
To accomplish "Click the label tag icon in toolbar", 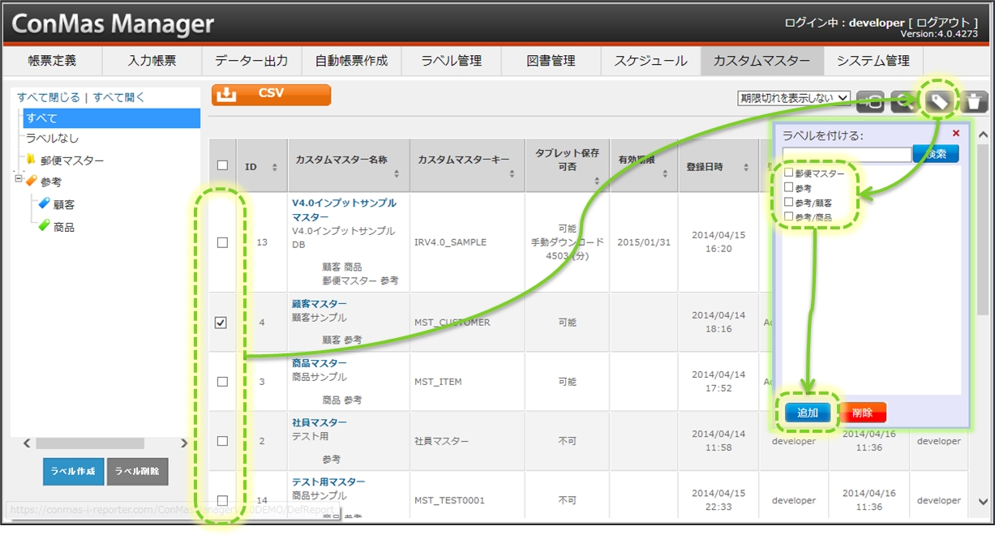I will pos(938,101).
